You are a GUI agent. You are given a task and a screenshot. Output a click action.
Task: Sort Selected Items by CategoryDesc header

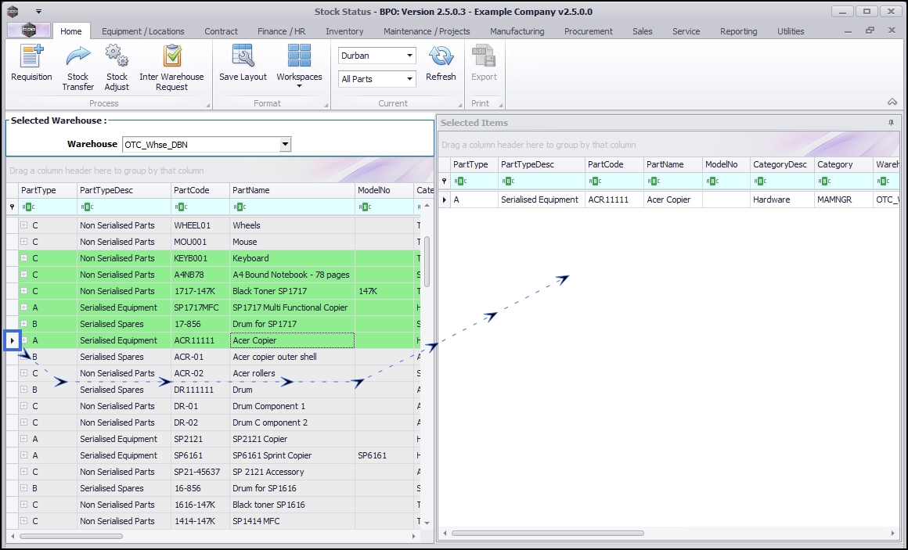click(x=782, y=165)
